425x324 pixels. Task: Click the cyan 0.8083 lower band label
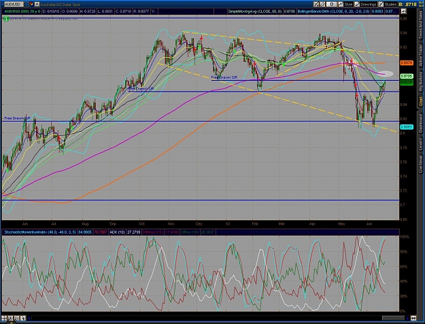click(x=407, y=126)
